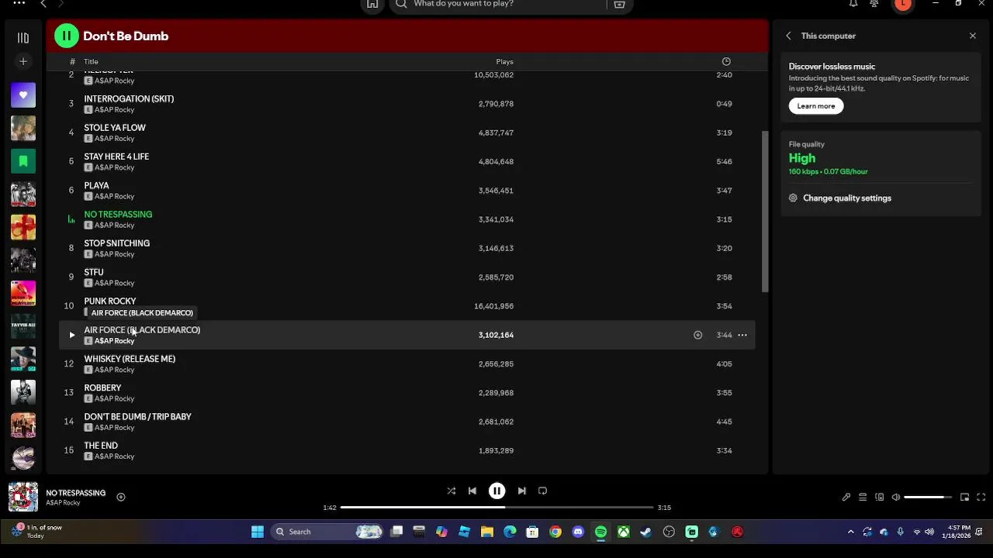Screen dimensions: 993x558
Task: Click the Title column header
Action: click(x=91, y=62)
